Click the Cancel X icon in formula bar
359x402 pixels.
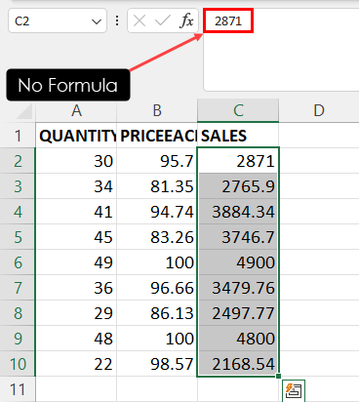click(140, 20)
